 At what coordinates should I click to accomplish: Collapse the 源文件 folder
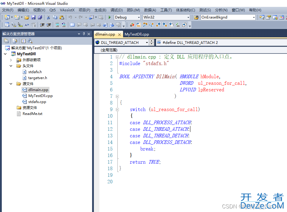tap(11, 84)
